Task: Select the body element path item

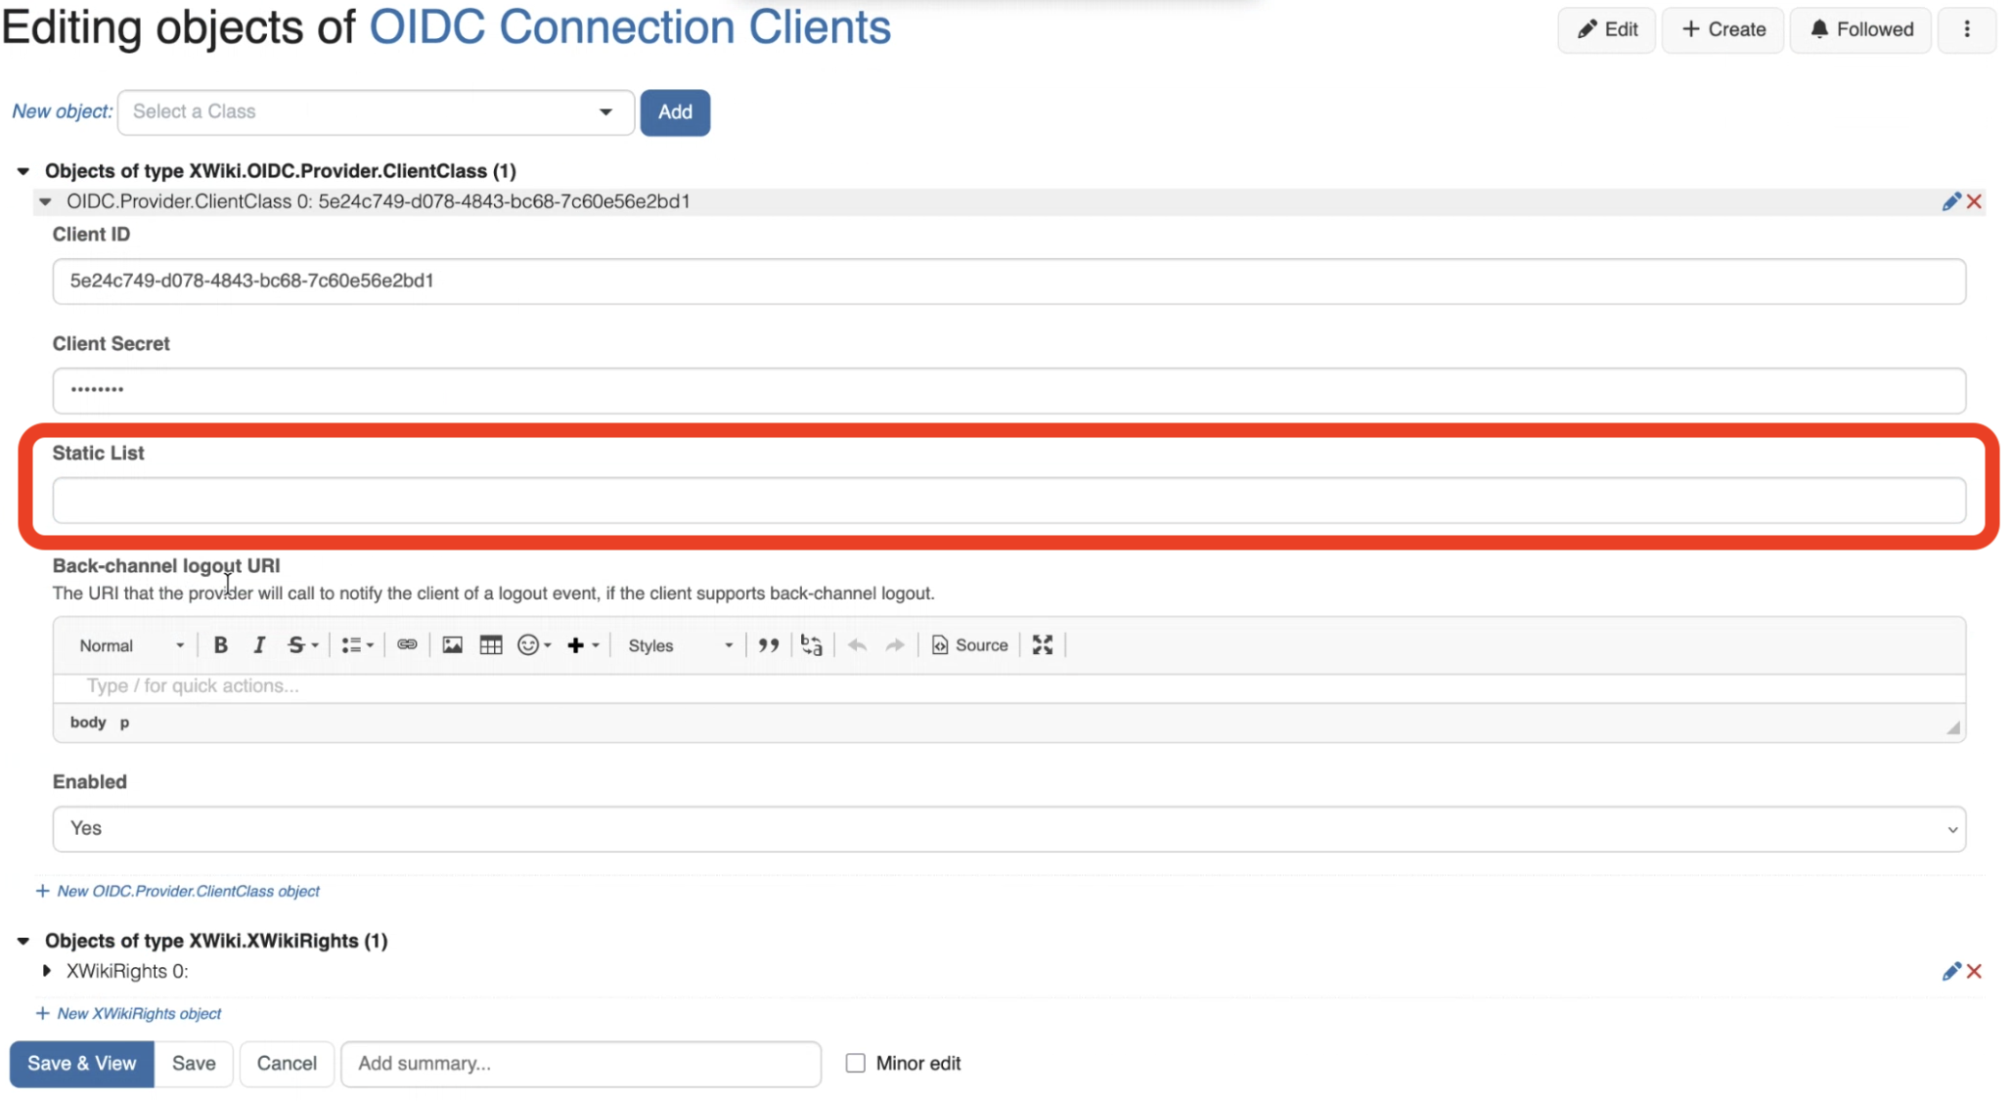Action: pyautogui.click(x=87, y=723)
